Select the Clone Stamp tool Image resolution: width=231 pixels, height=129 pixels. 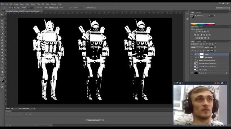click(x=2, y=40)
